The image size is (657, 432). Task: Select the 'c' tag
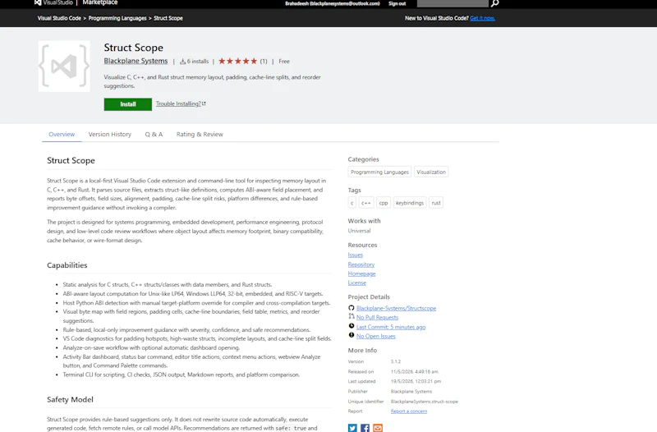[x=352, y=203]
